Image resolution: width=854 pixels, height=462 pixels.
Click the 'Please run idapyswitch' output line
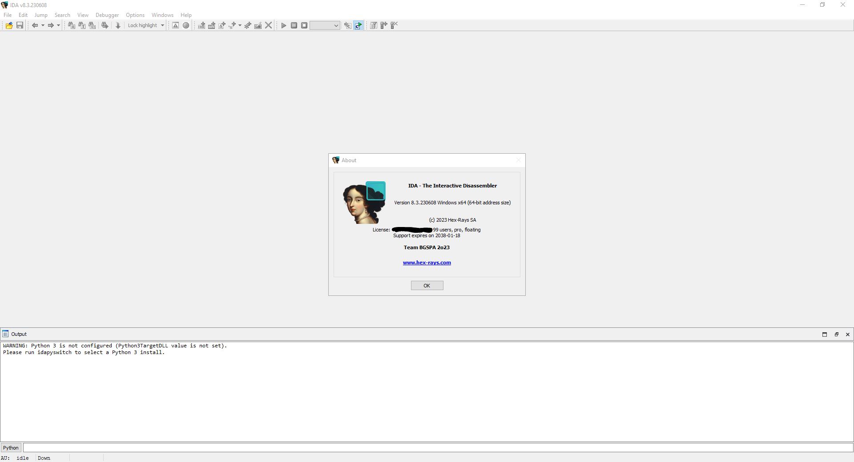click(84, 352)
